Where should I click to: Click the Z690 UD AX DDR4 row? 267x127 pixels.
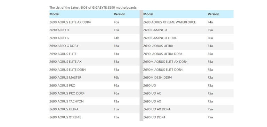click(188, 109)
